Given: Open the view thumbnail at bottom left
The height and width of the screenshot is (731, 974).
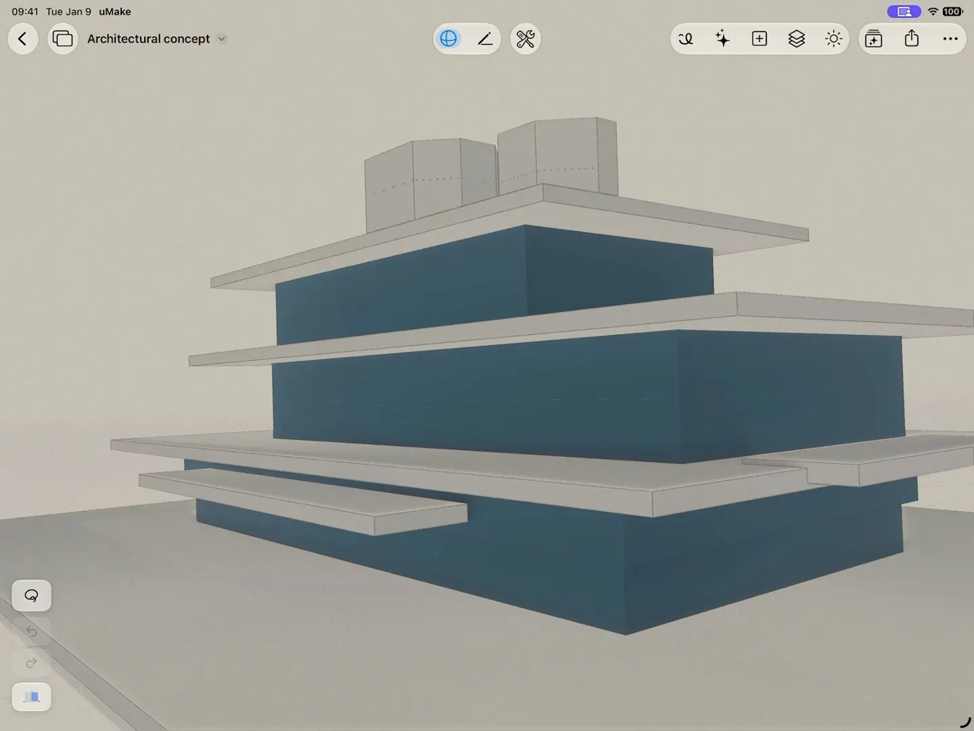Looking at the screenshot, I should click(x=32, y=696).
